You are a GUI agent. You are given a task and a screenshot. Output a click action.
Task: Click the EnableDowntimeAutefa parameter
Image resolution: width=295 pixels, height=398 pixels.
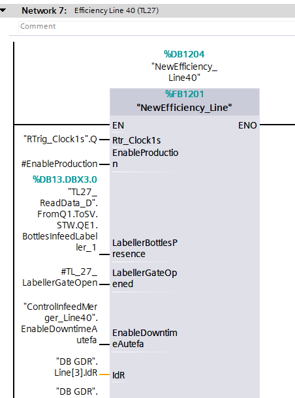tap(145, 339)
